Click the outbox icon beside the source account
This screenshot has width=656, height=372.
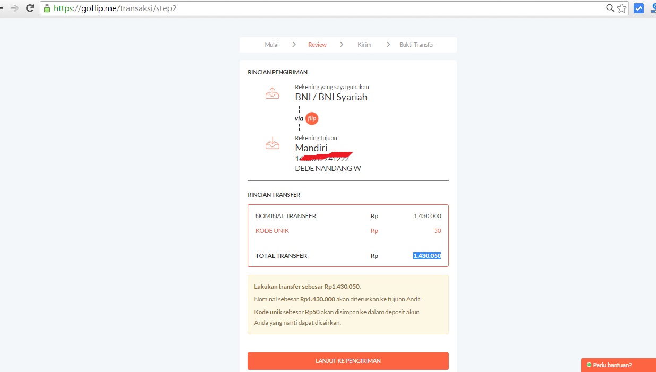click(272, 93)
